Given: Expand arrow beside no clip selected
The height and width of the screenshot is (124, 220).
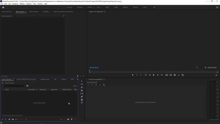Looking at the screenshot, I should click(x=64, y=16).
